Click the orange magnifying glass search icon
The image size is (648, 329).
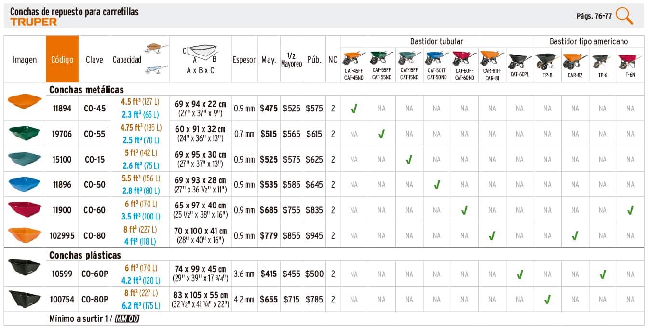[x=624, y=15]
